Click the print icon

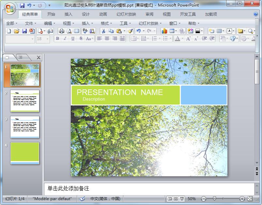(x=61, y=31)
